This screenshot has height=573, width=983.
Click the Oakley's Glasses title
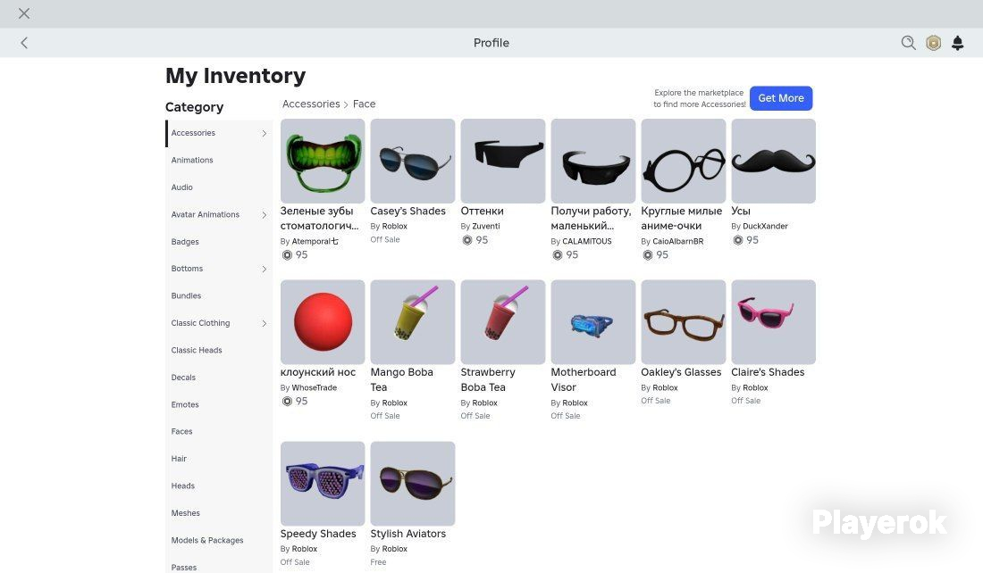[x=681, y=372]
